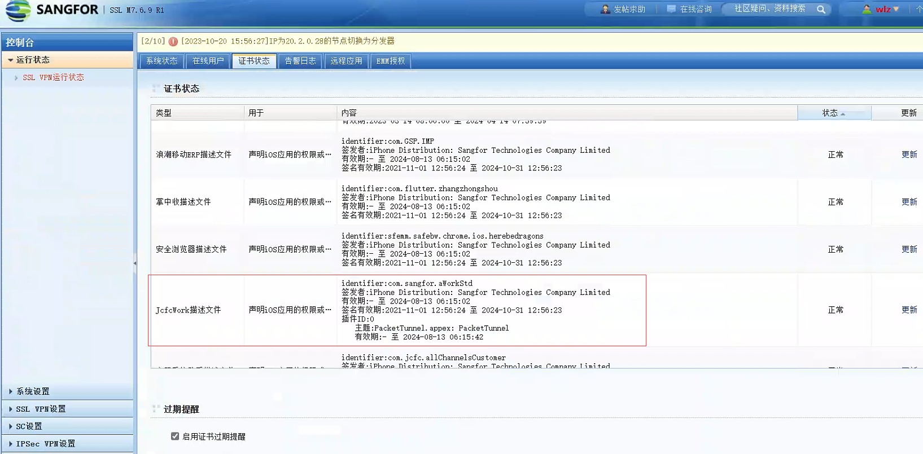Click the 内容 column header
923x454 pixels.
[x=567, y=113]
